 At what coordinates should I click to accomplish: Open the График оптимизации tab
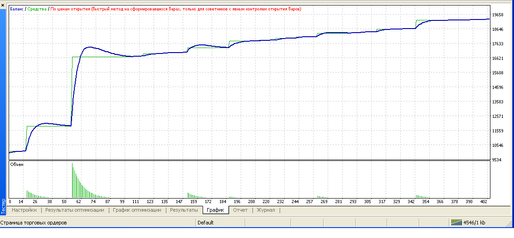point(137,210)
